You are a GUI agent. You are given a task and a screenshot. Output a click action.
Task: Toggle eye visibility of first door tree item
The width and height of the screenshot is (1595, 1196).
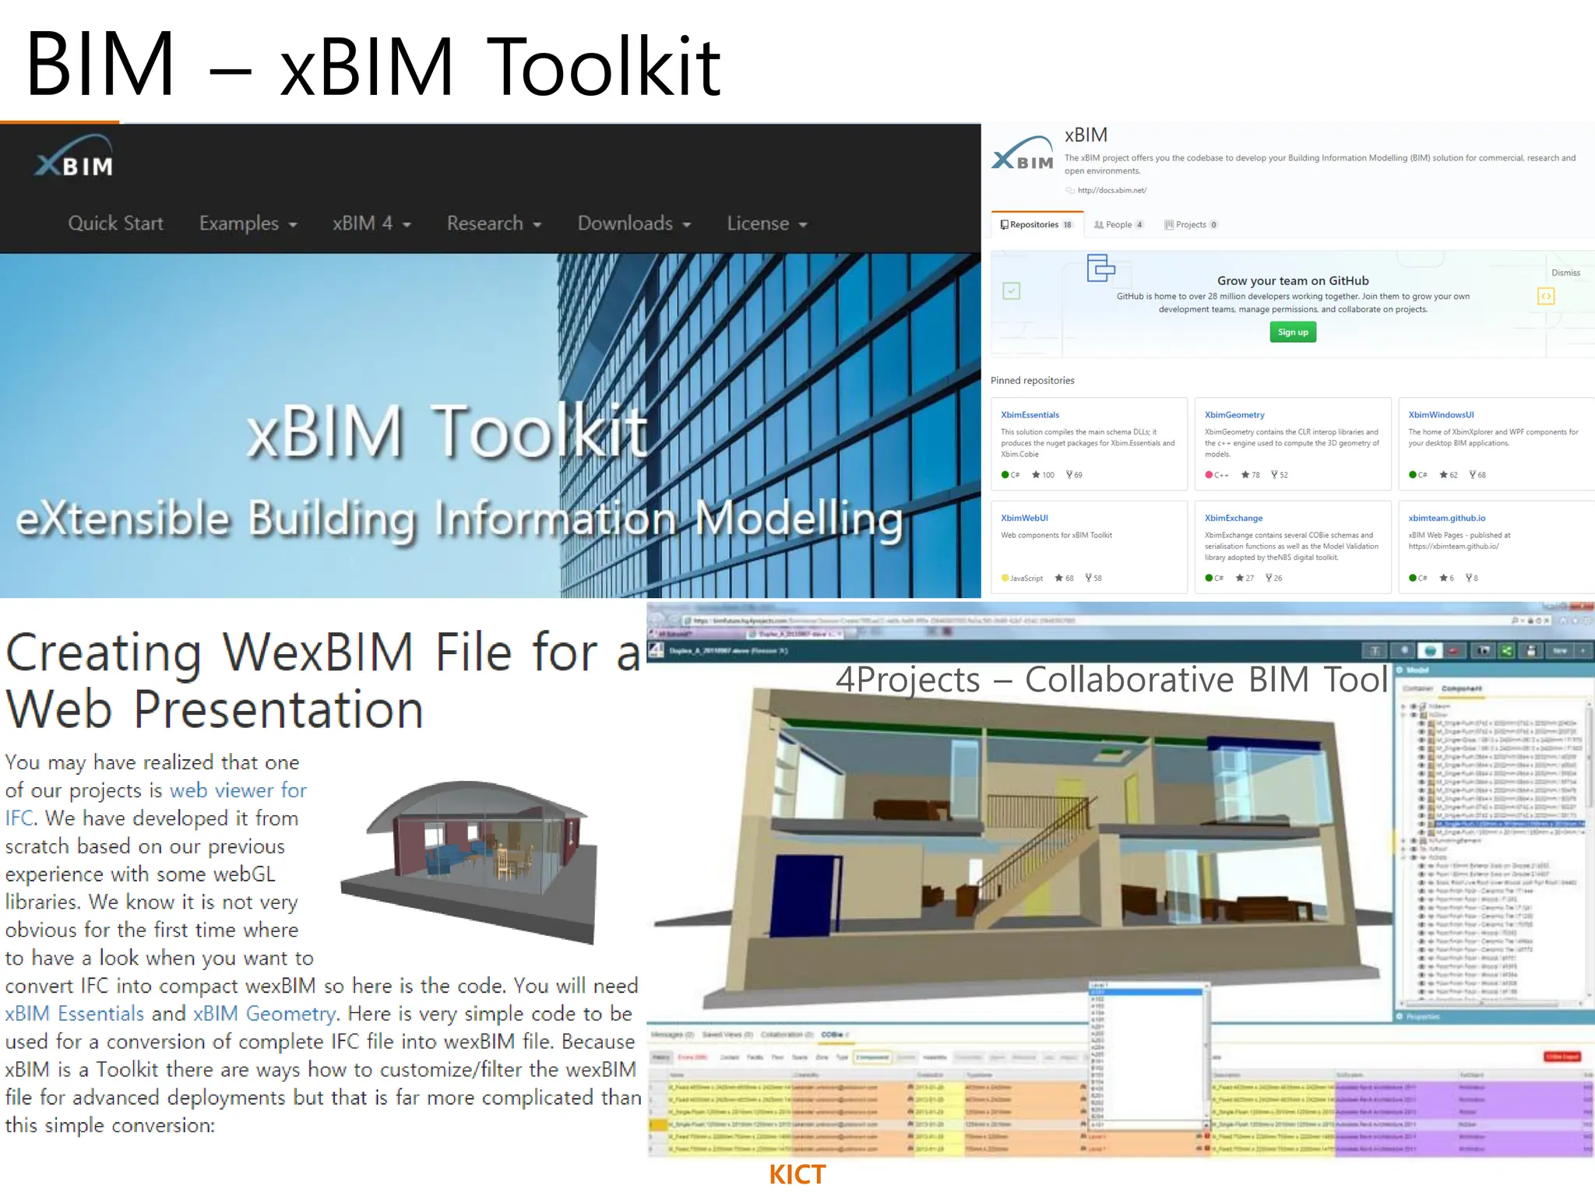(x=1421, y=723)
